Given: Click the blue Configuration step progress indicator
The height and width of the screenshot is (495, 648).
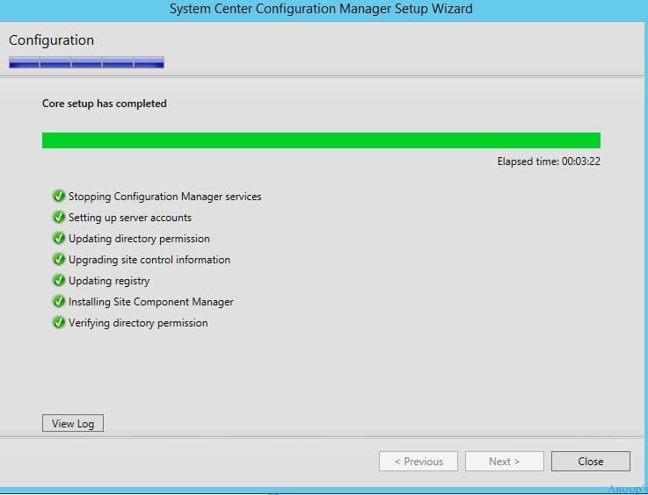Looking at the screenshot, I should (86, 62).
